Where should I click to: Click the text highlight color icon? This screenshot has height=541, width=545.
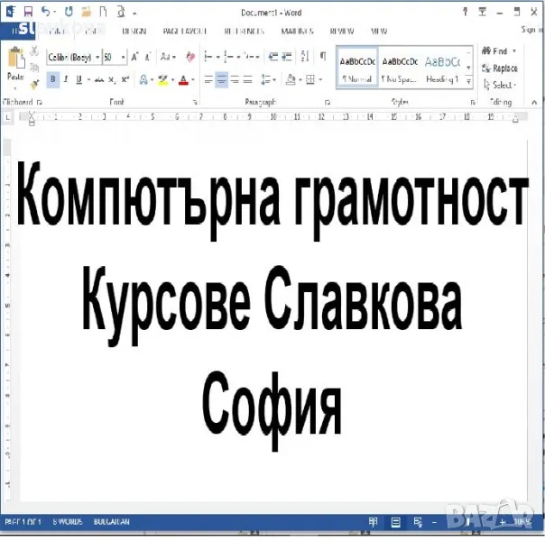162,79
